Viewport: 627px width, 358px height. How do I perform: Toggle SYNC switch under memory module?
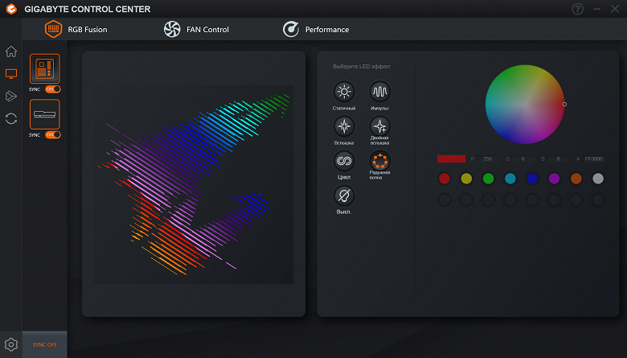pyautogui.click(x=53, y=135)
